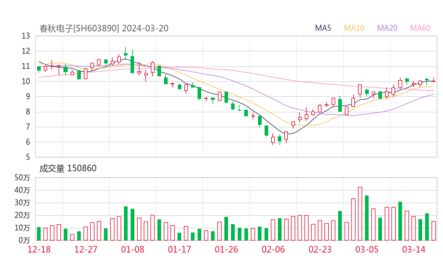Click the 40万 volume axis label
The height and width of the screenshot is (263, 443).
tap(22, 190)
